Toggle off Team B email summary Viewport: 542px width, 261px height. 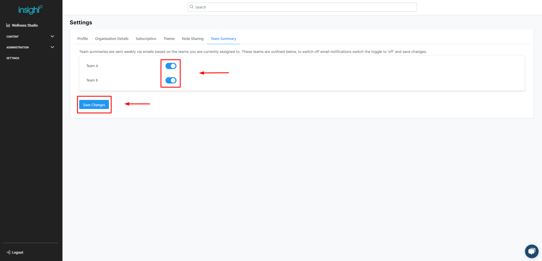[x=171, y=80]
